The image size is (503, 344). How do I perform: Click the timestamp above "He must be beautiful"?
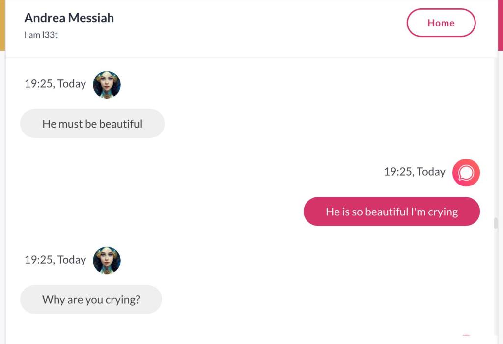point(55,84)
